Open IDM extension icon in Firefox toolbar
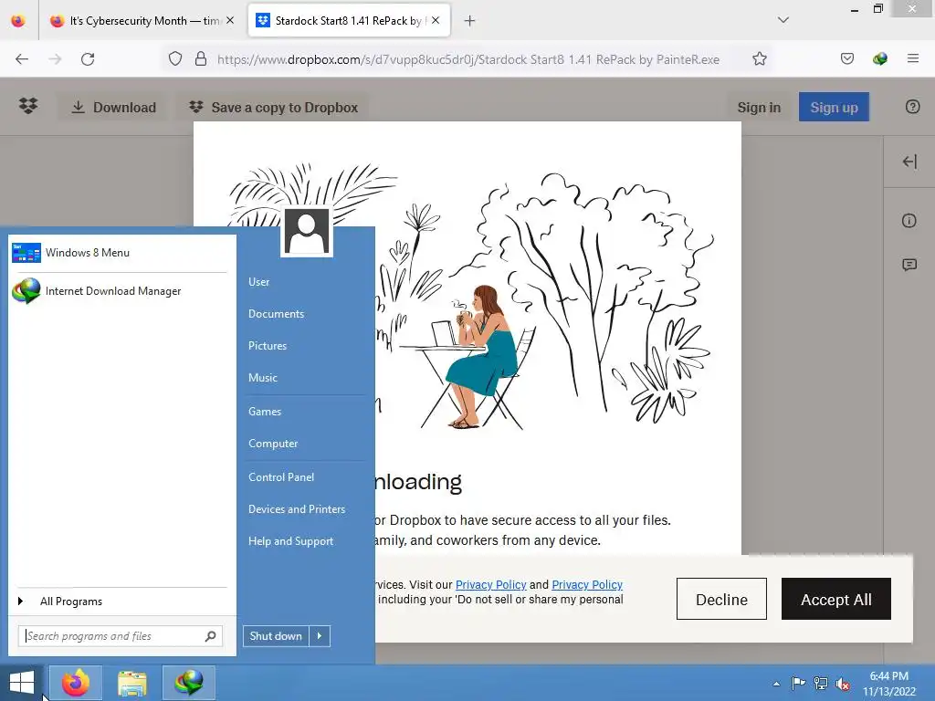The height and width of the screenshot is (701, 935). [x=879, y=59]
